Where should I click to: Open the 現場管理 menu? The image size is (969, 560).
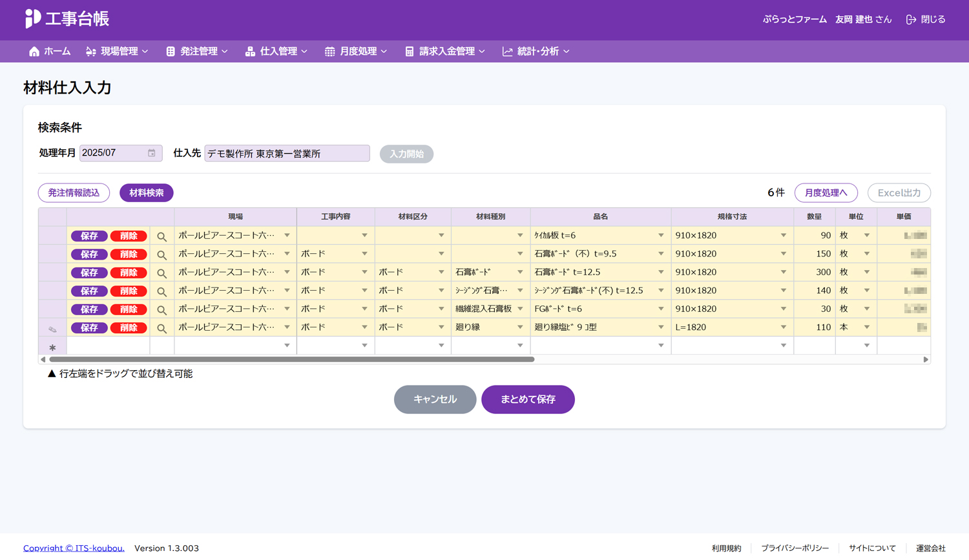click(117, 52)
